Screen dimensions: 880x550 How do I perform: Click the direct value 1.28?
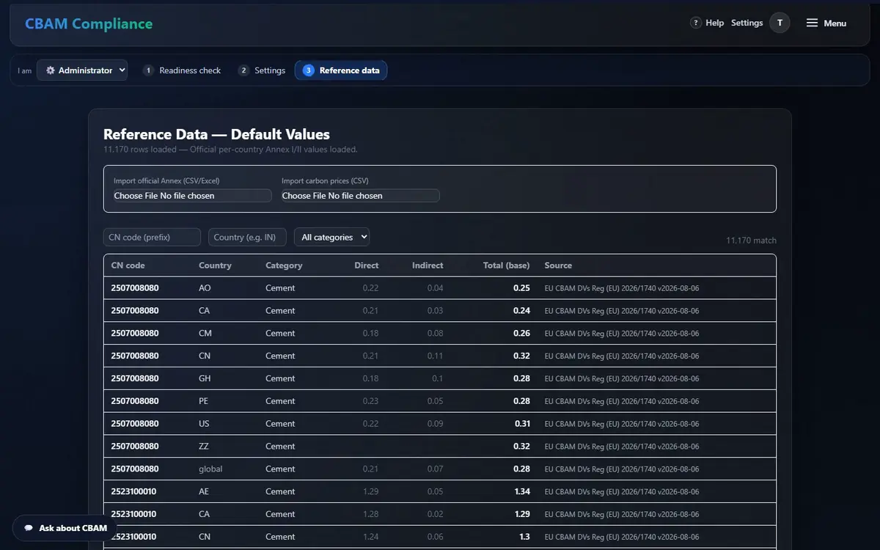(370, 515)
